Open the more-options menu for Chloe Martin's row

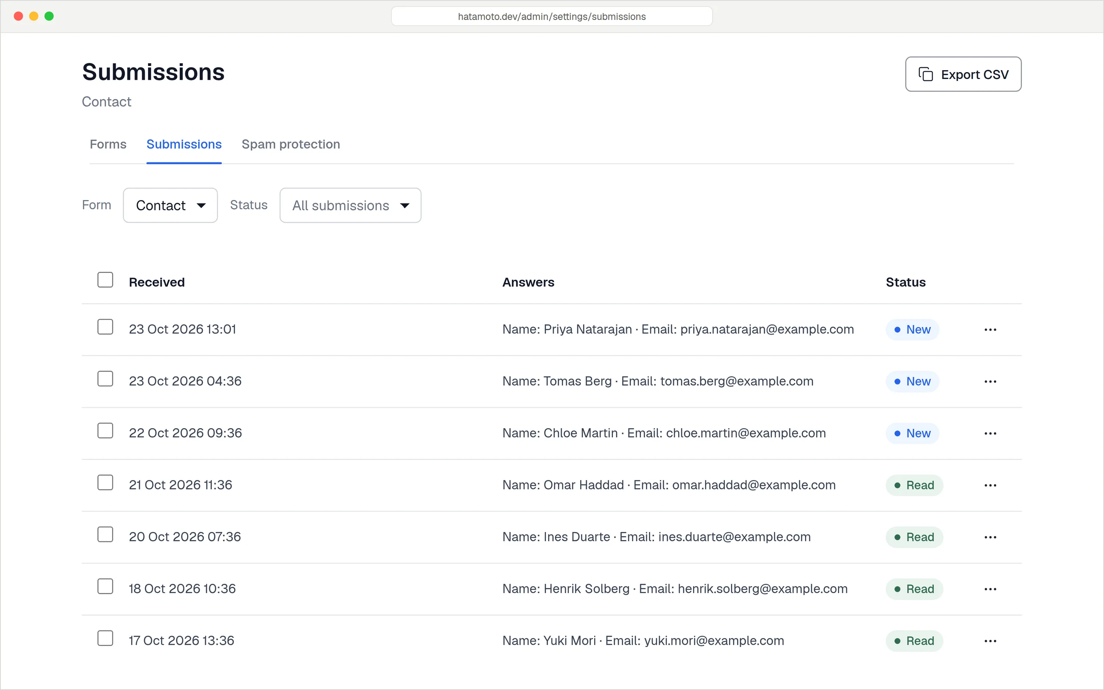pos(990,434)
